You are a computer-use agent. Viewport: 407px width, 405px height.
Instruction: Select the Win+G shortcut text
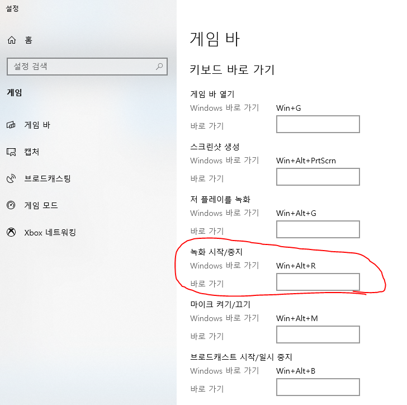288,108
